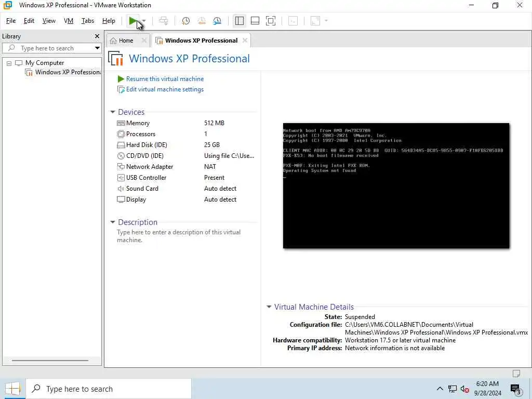
Task: Click the NAT network adapter value
Action: 210,167
